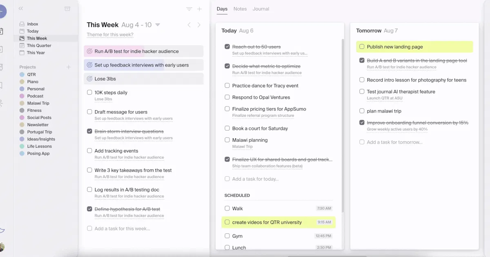The height and width of the screenshot is (257, 490).
Task: Click the Today panel vertical scrollbar
Action: [x=343, y=126]
